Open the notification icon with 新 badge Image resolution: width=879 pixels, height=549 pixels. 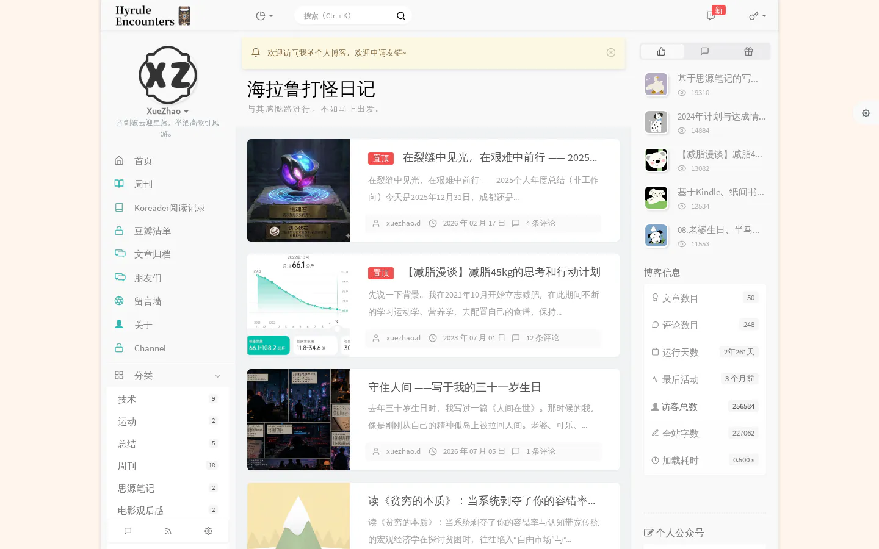(x=711, y=15)
